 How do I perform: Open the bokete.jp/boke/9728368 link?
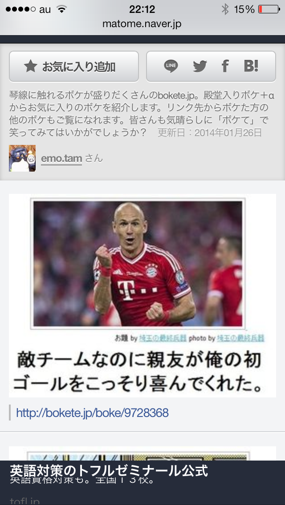pyautogui.click(x=92, y=413)
